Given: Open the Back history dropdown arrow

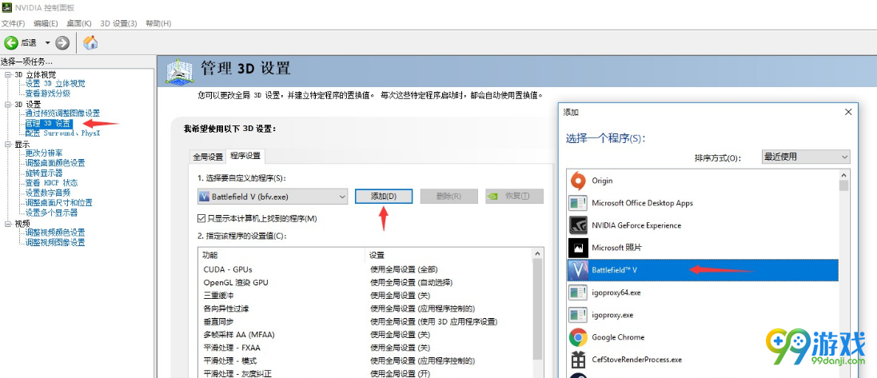Looking at the screenshot, I should click(x=47, y=43).
